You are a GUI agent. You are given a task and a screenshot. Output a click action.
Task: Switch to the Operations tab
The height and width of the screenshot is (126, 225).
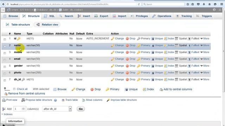coord(162,16)
